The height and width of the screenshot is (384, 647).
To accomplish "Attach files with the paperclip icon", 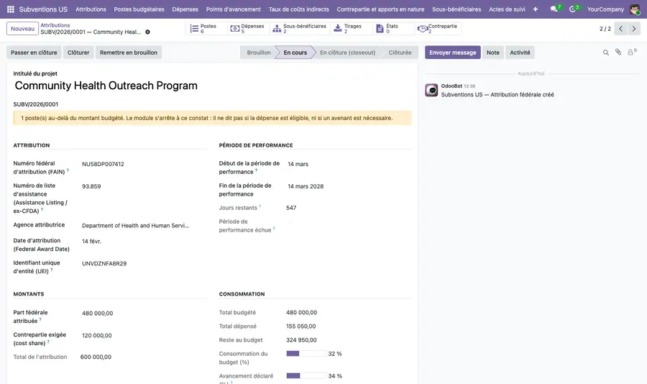I will 618,52.
